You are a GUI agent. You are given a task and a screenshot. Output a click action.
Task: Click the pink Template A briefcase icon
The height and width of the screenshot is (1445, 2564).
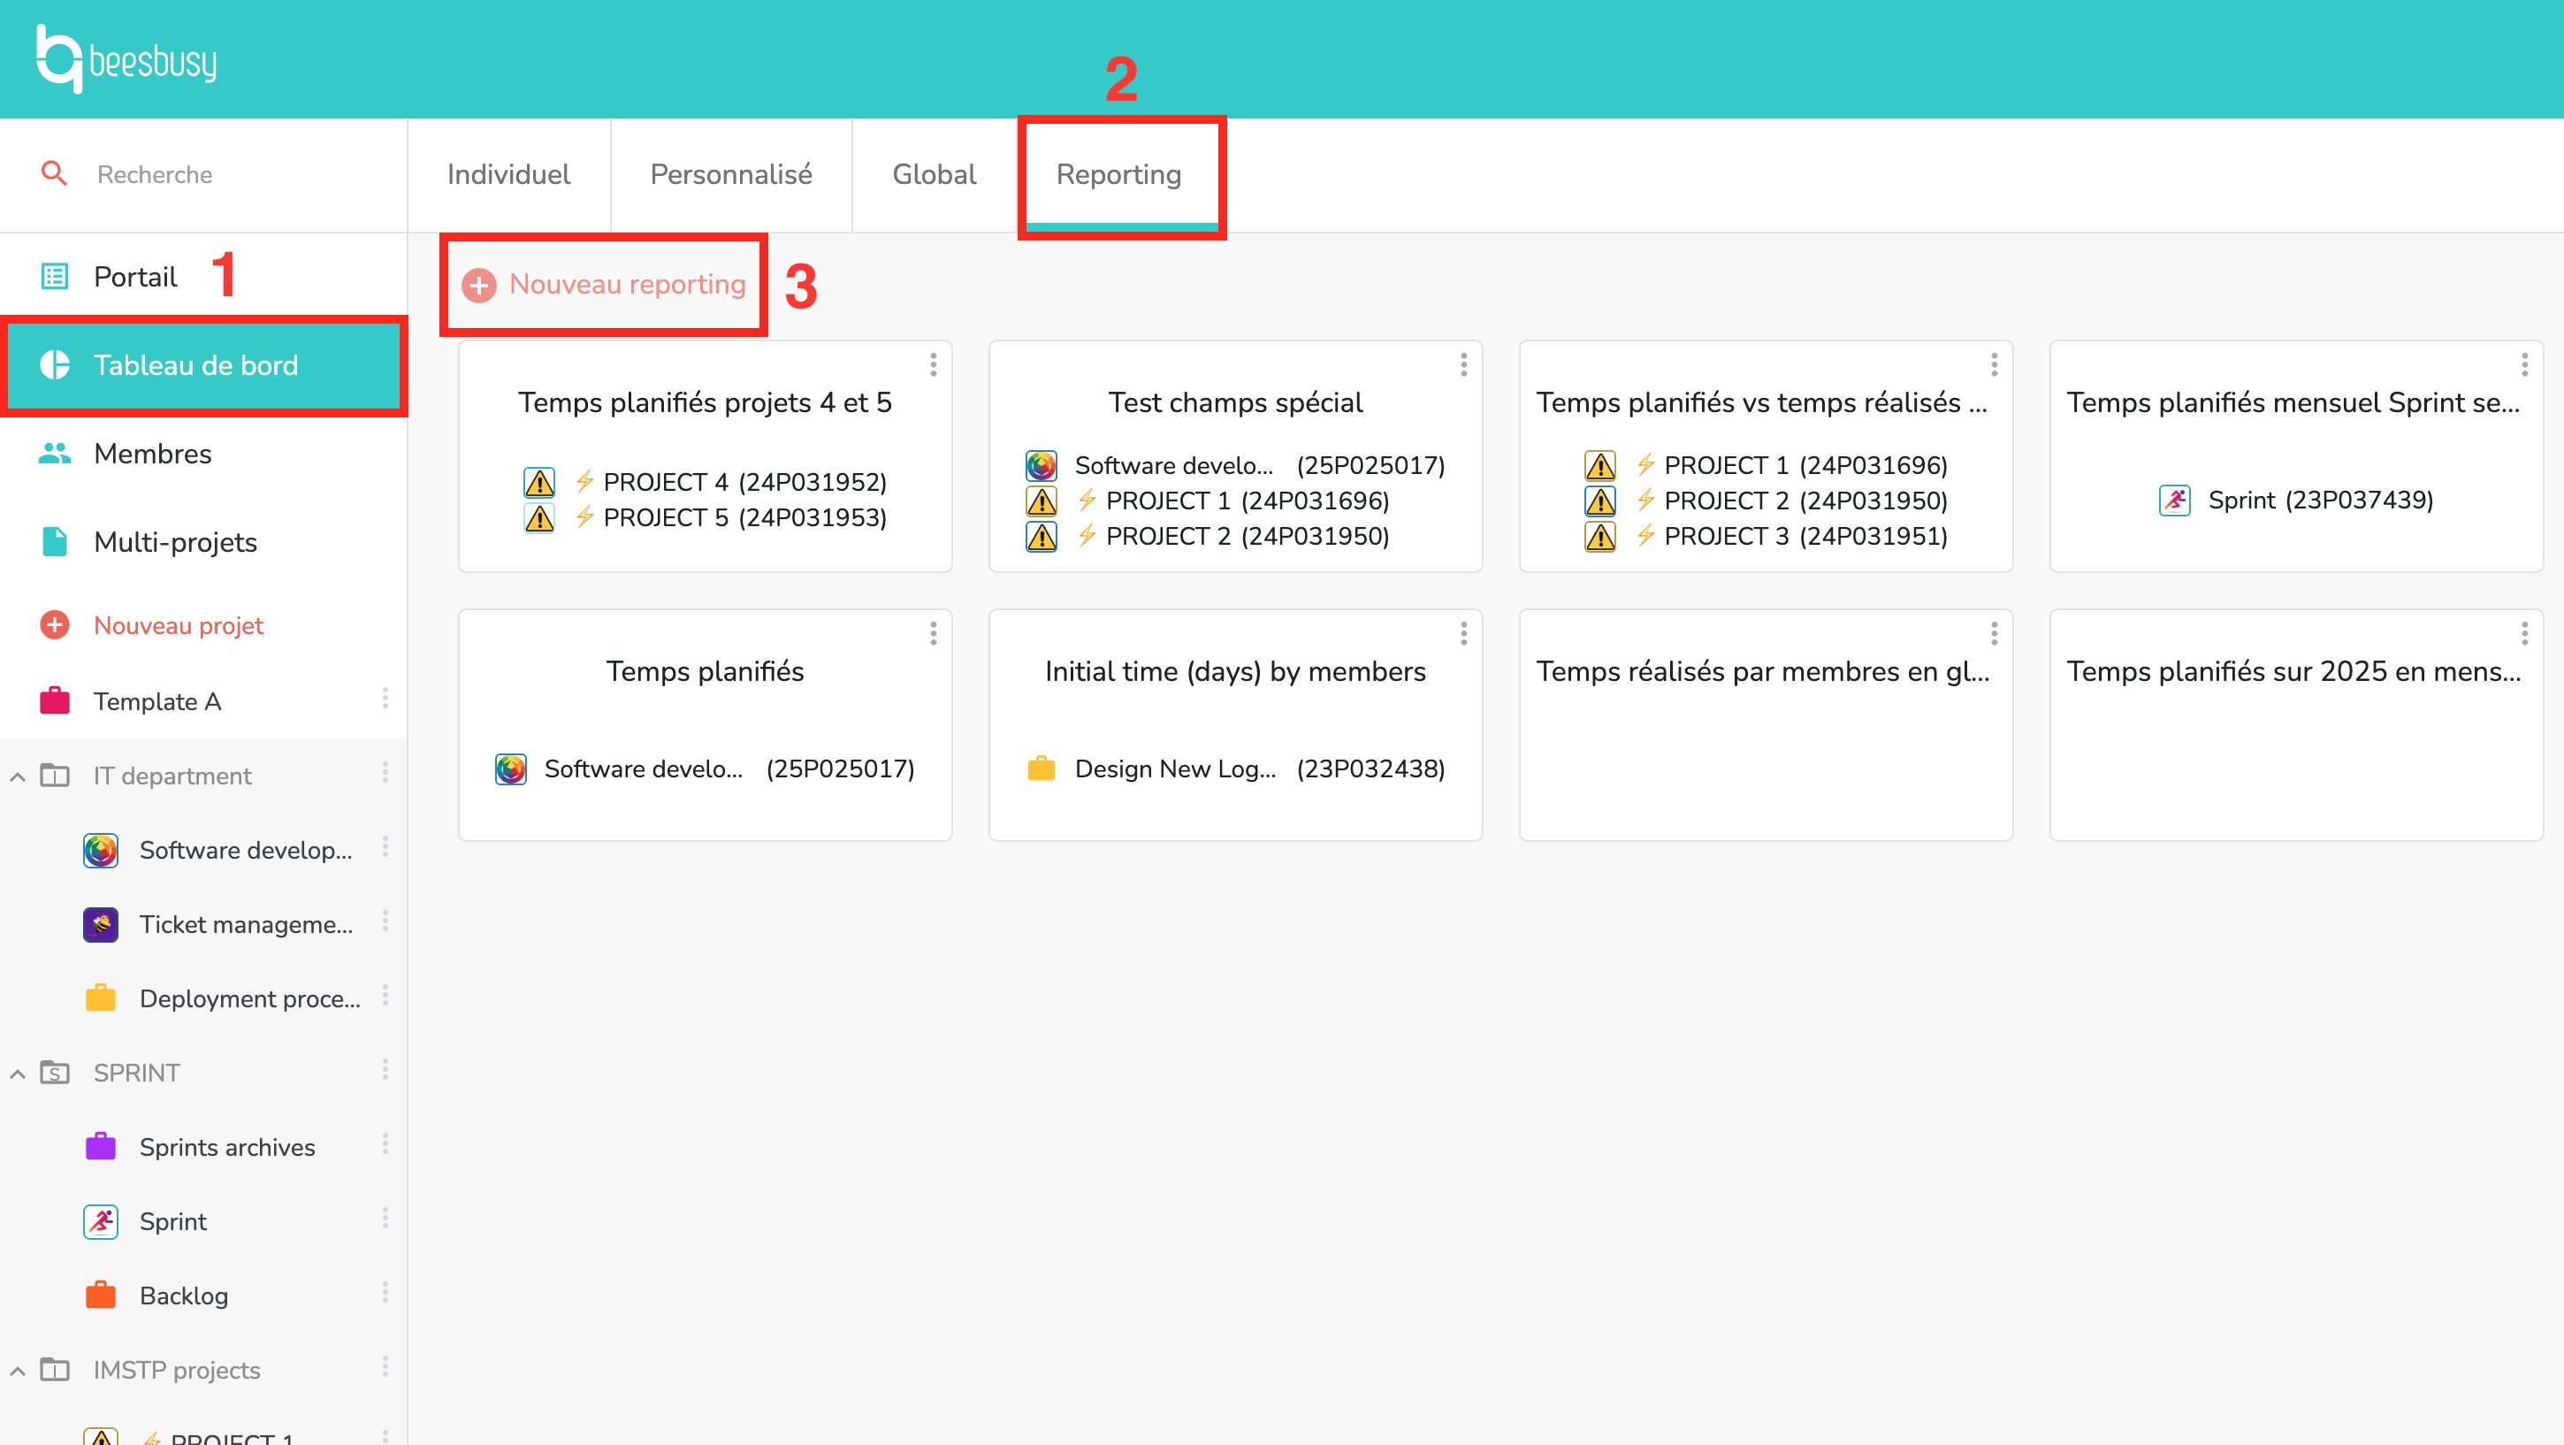(55, 700)
